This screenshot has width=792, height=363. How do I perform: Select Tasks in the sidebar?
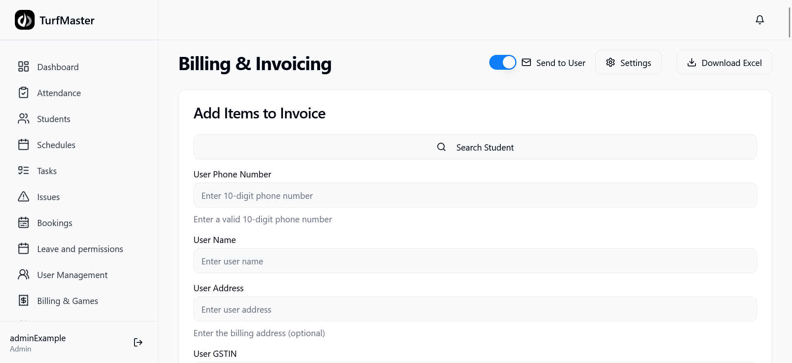[79, 171]
